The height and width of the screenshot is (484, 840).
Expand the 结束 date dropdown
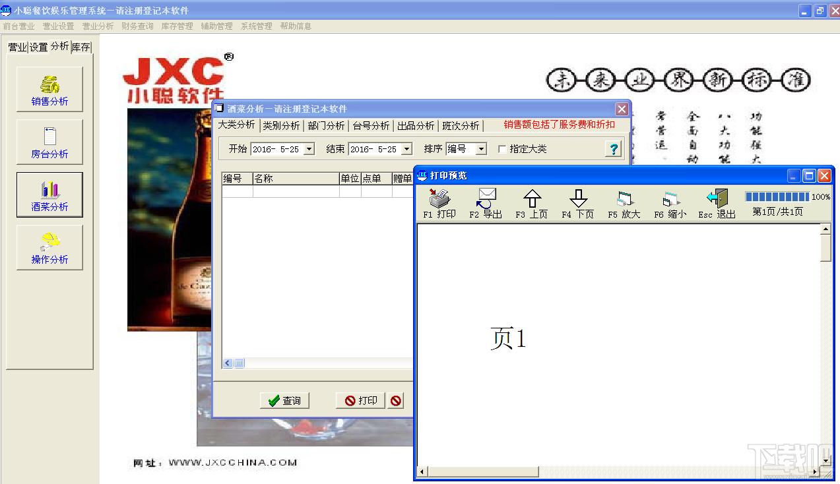(406, 150)
